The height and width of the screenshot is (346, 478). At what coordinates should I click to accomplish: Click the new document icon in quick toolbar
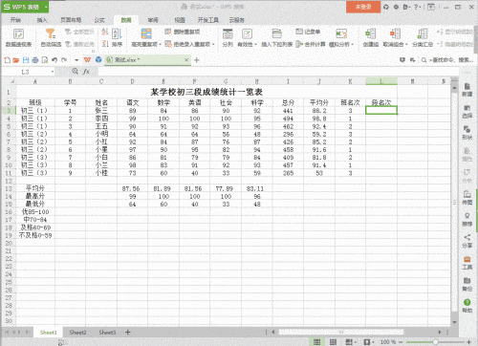7,60
